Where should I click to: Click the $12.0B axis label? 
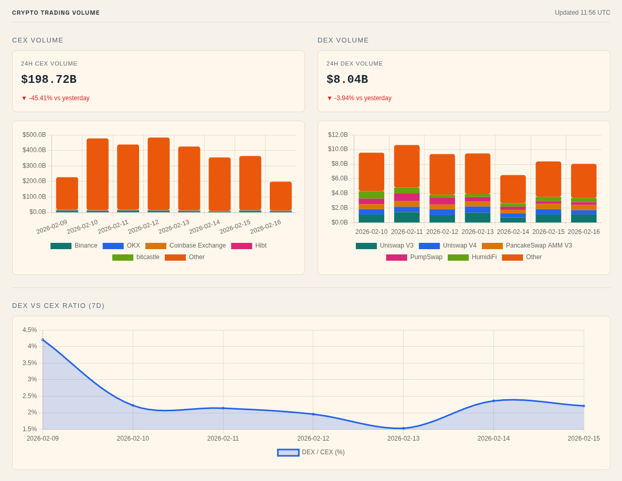point(338,135)
